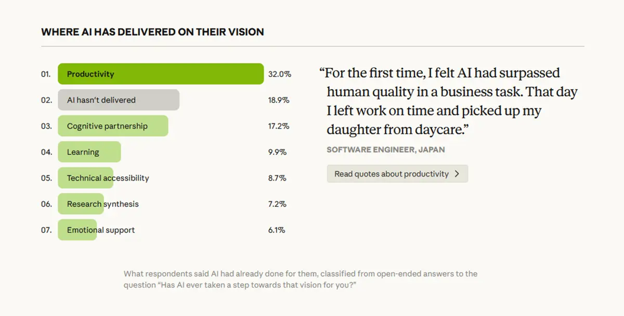Click the footnote caption about respondents
Image resolution: width=624 pixels, height=316 pixels.
300,279
